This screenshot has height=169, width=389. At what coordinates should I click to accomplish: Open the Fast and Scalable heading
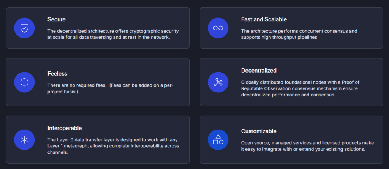pos(264,19)
